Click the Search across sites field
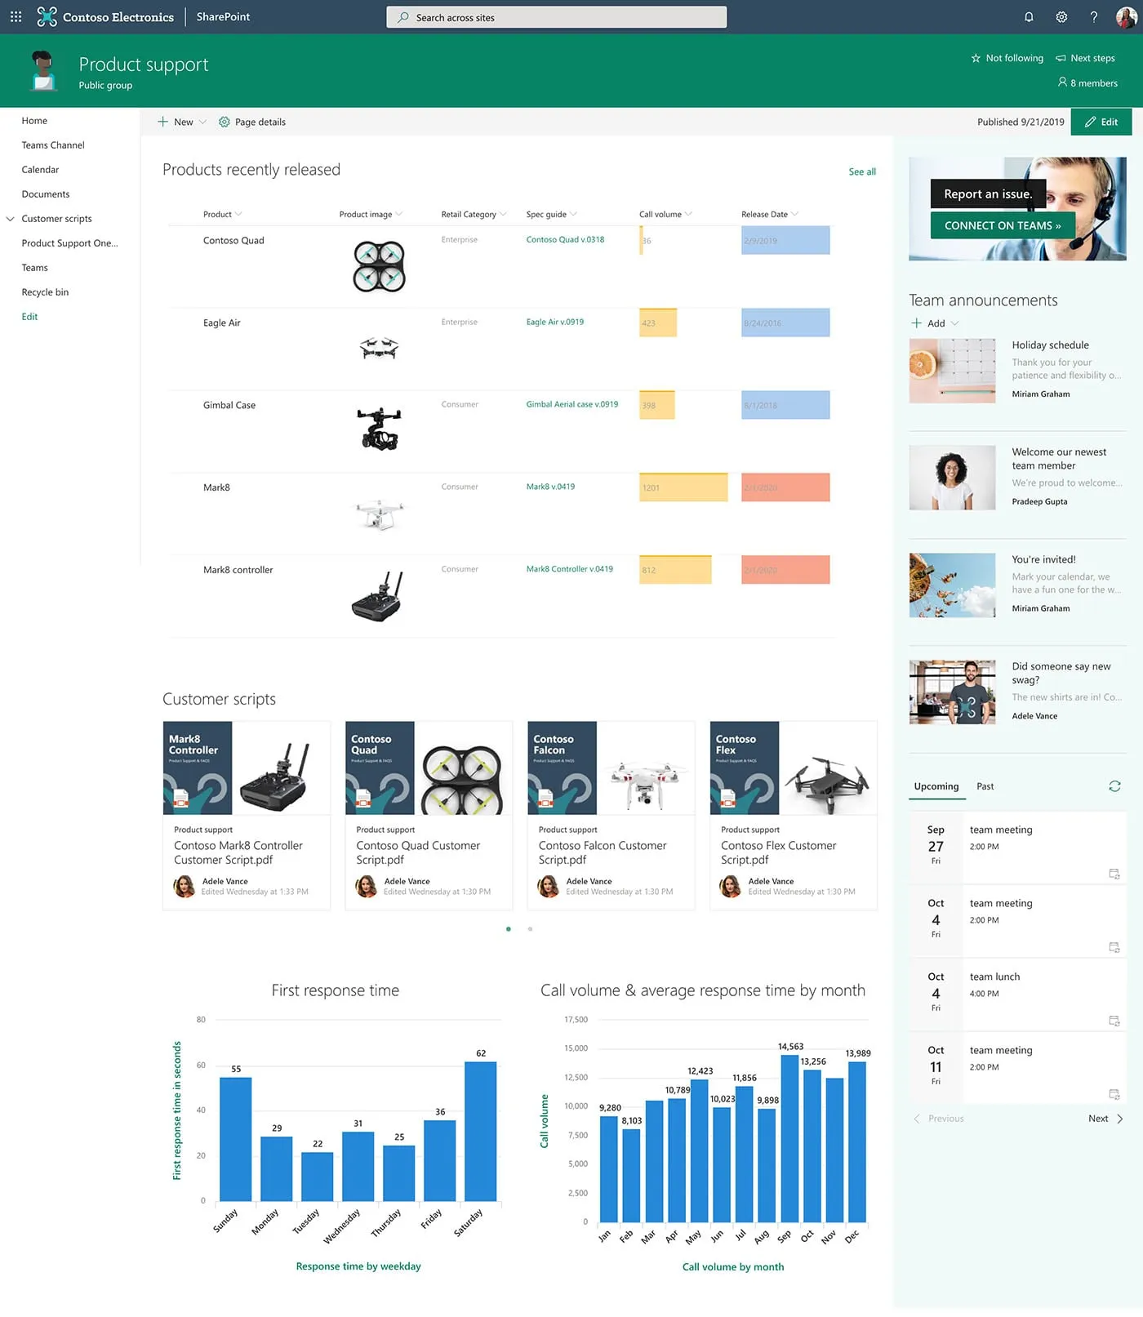This screenshot has height=1317, width=1143. click(x=557, y=17)
